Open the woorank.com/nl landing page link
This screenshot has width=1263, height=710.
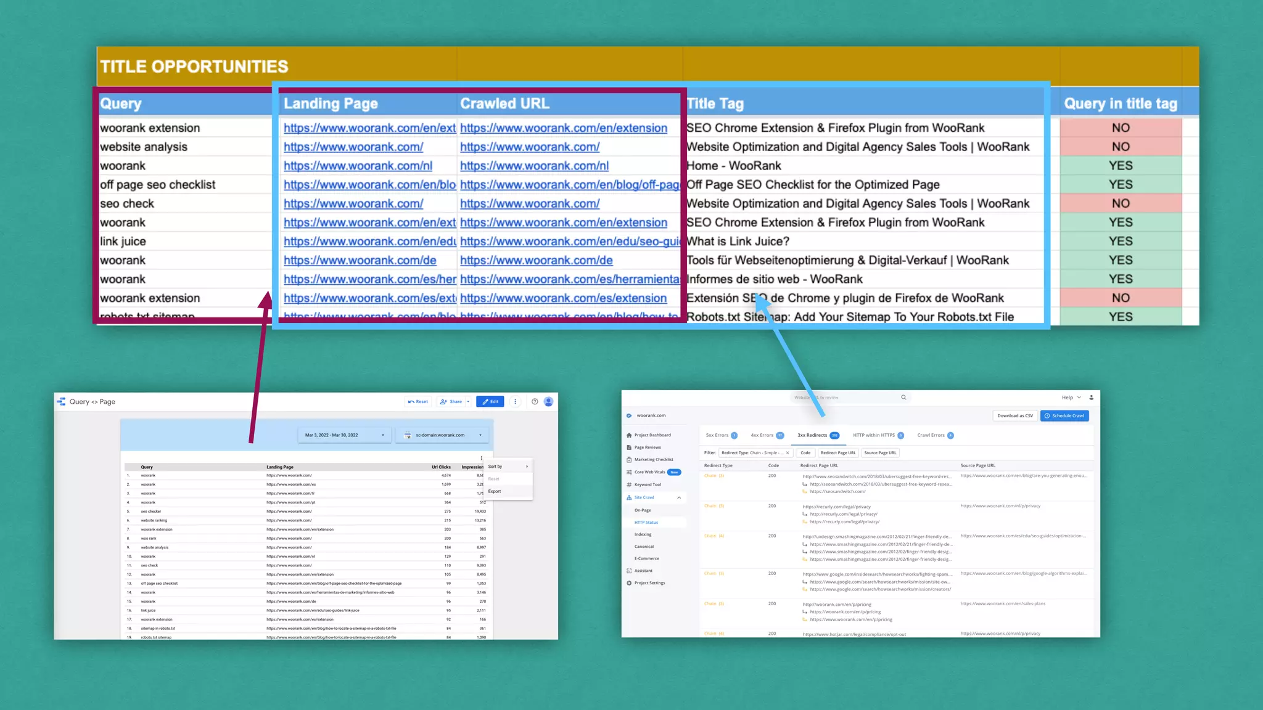(x=358, y=166)
